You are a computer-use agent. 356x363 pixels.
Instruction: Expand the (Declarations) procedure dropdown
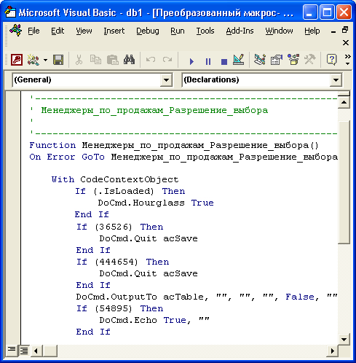pos(336,80)
